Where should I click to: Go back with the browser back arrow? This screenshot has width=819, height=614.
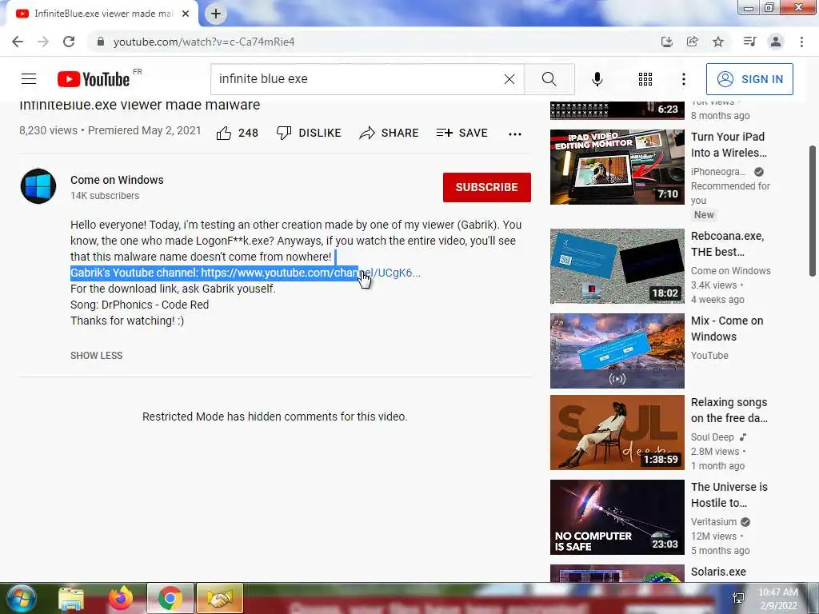(x=18, y=42)
